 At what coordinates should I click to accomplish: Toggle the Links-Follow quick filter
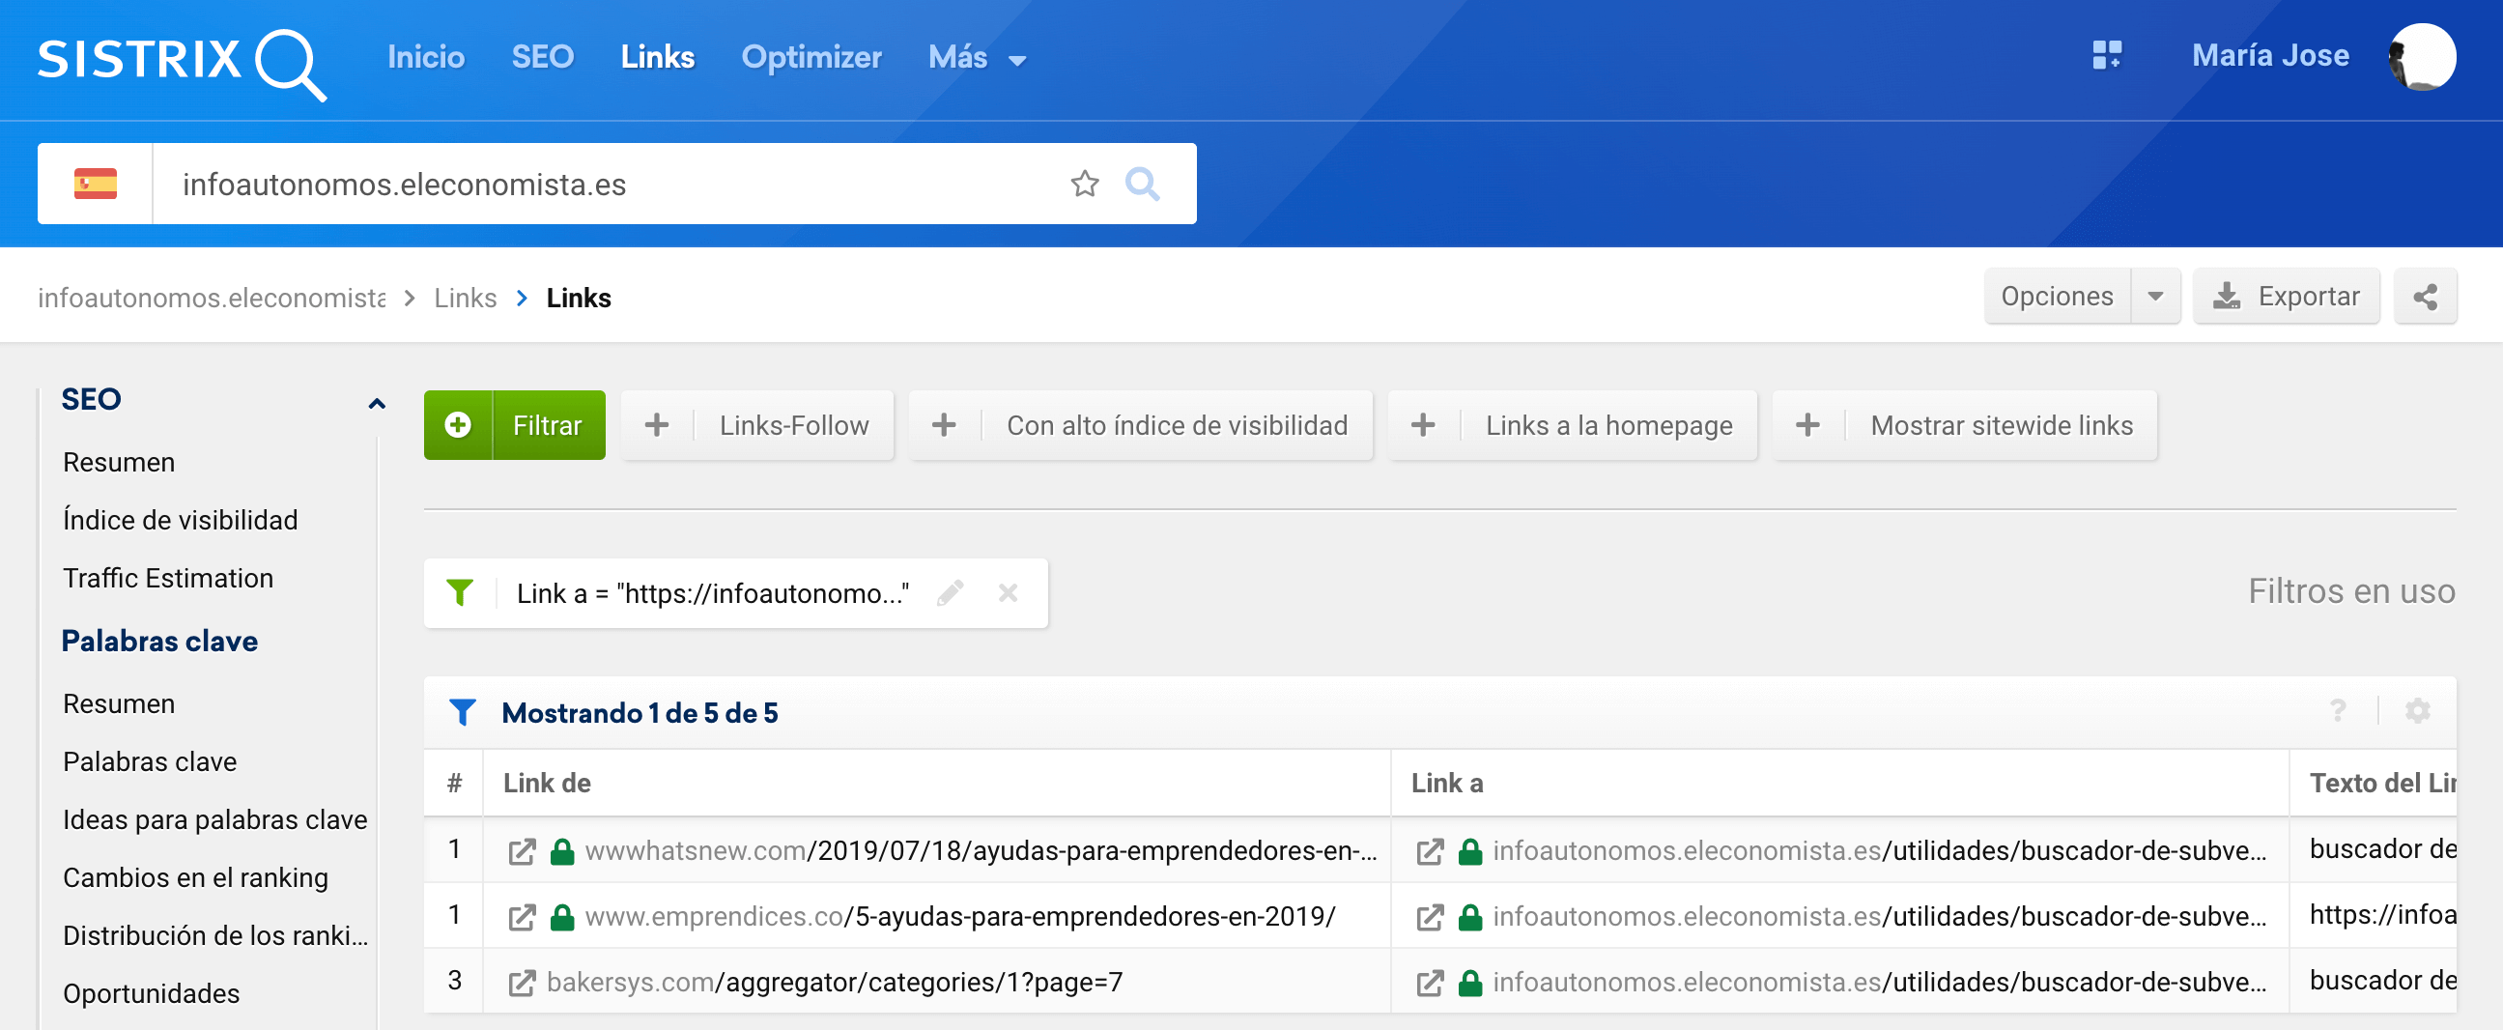pos(757,425)
